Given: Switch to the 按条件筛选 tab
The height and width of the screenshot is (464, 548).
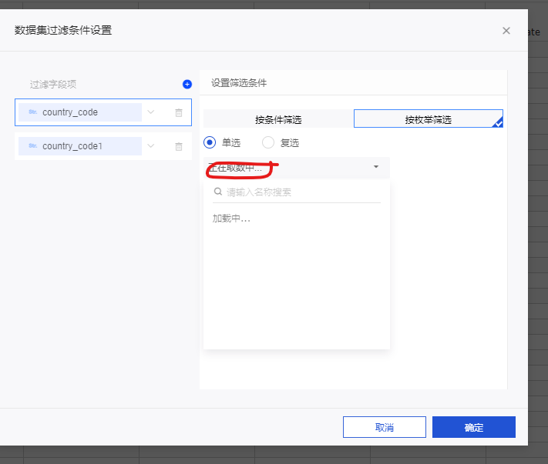Looking at the screenshot, I should click(x=278, y=119).
